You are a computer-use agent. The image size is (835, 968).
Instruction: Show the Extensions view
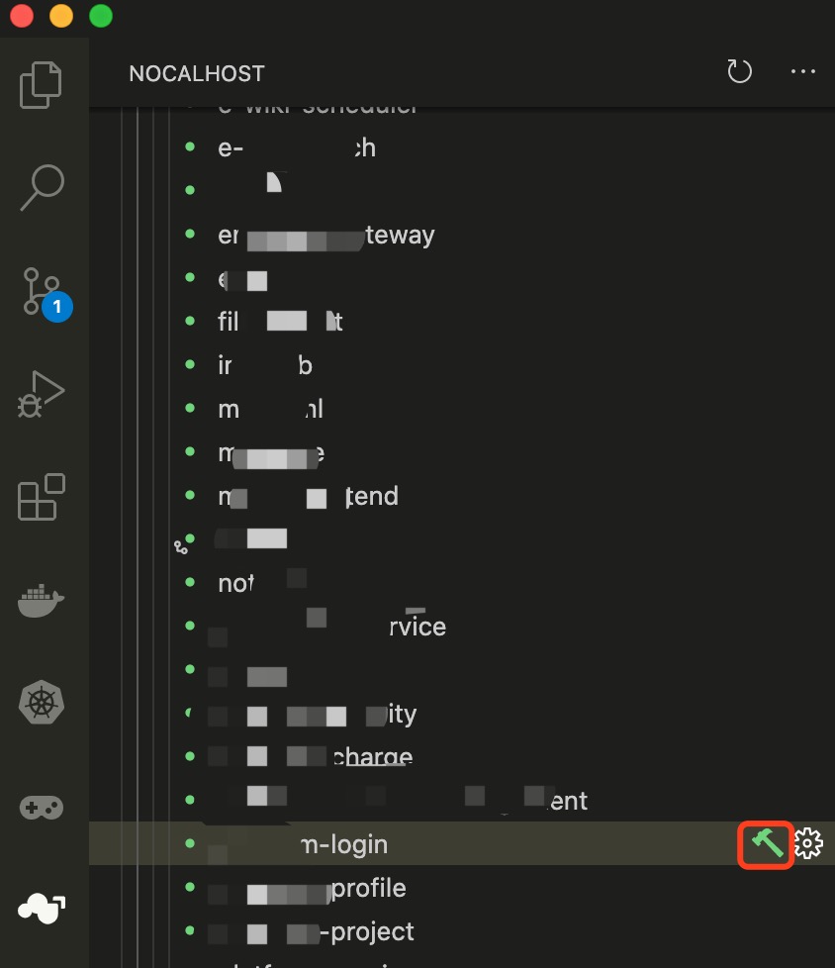tap(43, 497)
